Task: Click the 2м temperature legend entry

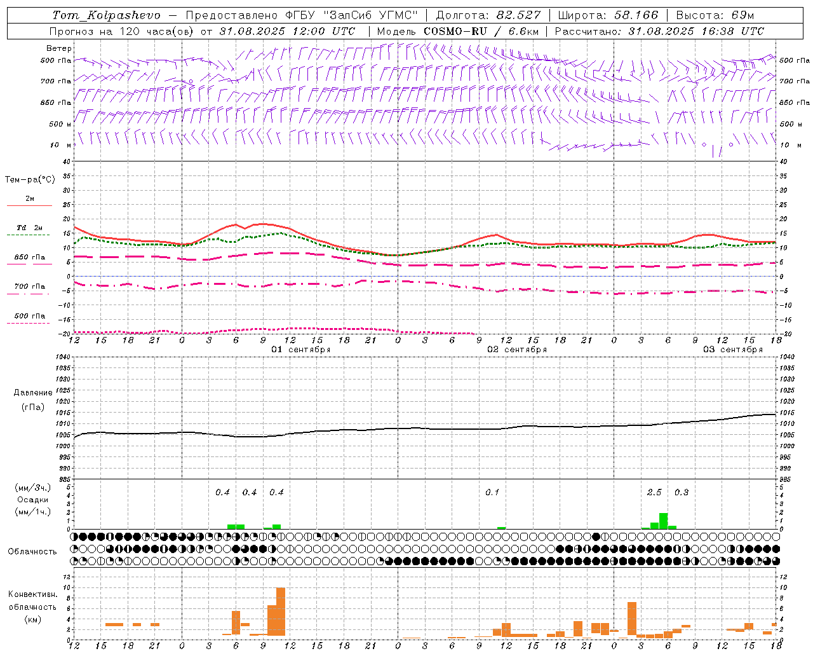Action: (30, 199)
